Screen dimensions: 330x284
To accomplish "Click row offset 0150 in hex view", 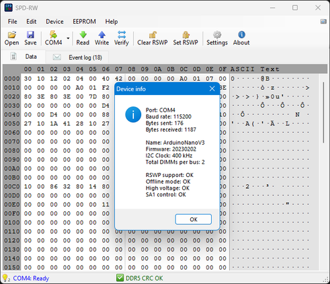I will pyautogui.click(x=12, y=267).
